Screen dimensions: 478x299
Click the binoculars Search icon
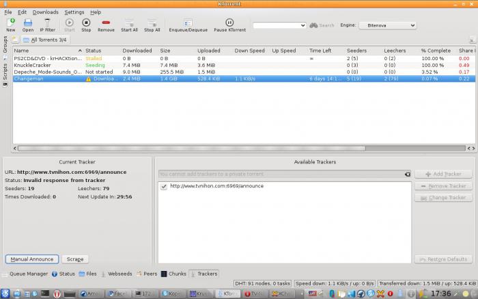tap(313, 25)
